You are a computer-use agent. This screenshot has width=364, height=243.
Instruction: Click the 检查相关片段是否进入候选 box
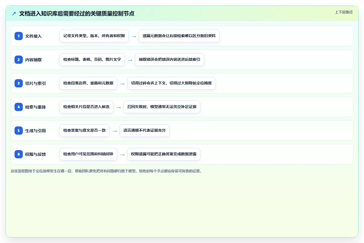[86, 107]
